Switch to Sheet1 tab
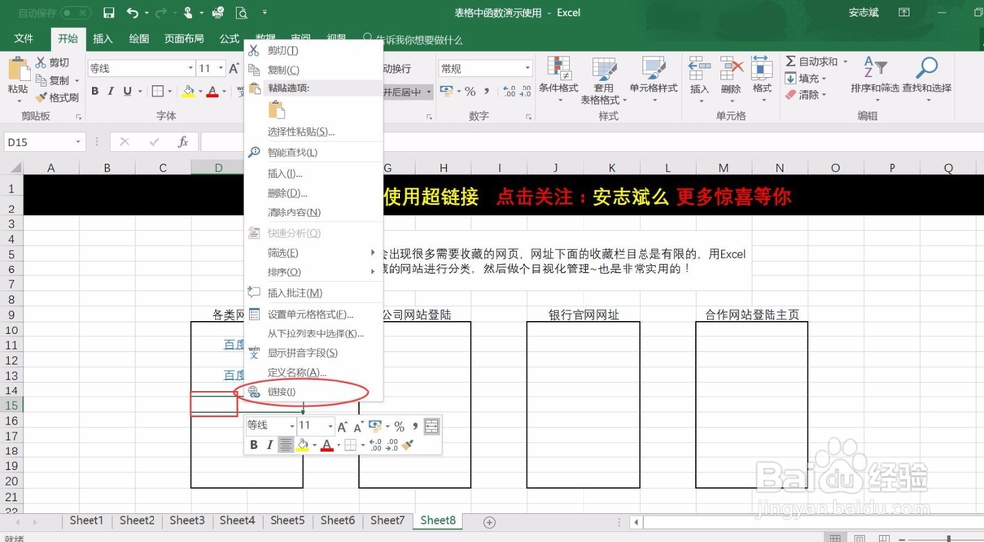This screenshot has height=542, width=984. tap(87, 520)
